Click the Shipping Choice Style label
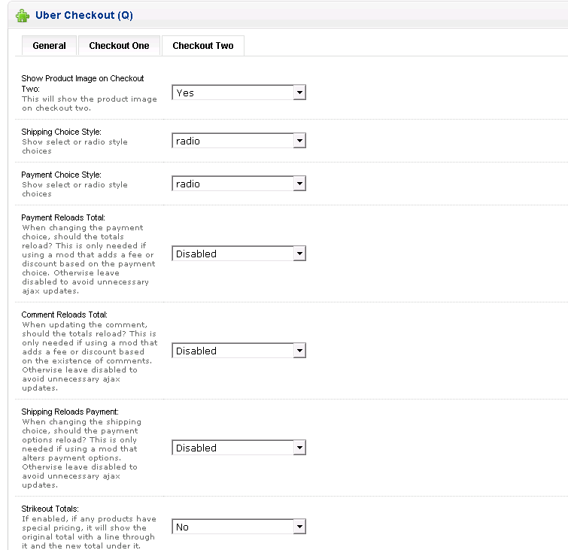568x550 pixels. 61,132
